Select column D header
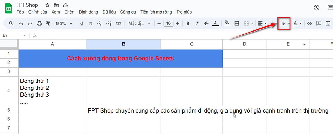Image resolution: width=333 pixels, height=134 pixels. [x=245, y=44]
